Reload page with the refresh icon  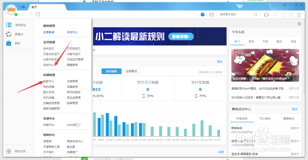[38, 14]
